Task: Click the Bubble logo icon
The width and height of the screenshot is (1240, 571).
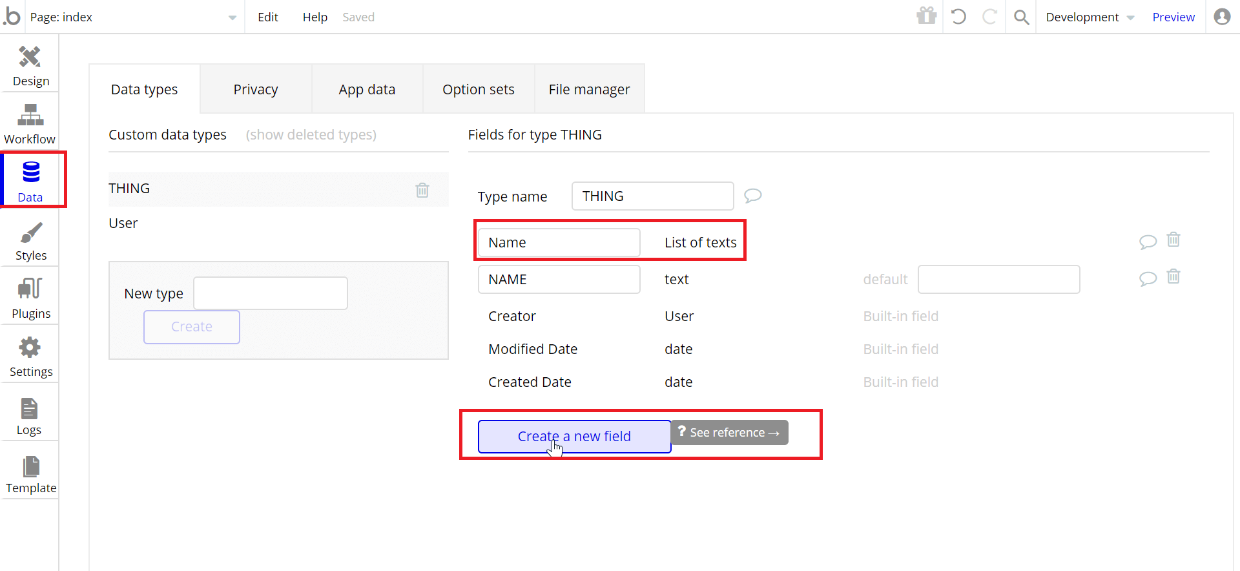Action: click(12, 16)
